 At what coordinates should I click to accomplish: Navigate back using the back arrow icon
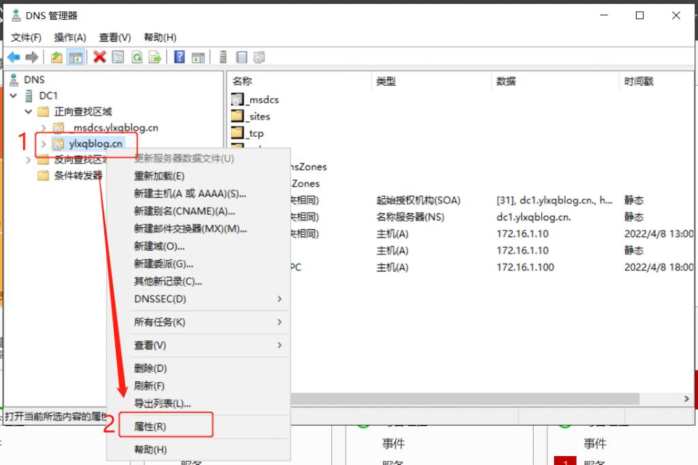click(x=12, y=57)
